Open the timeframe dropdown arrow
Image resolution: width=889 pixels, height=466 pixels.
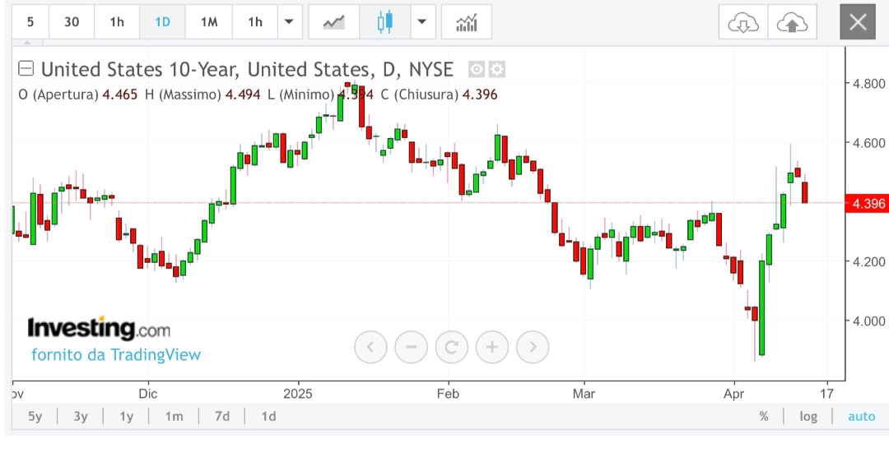(289, 22)
